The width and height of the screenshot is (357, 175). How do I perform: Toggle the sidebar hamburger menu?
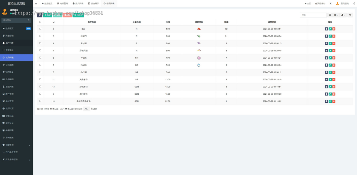[x=36, y=4]
